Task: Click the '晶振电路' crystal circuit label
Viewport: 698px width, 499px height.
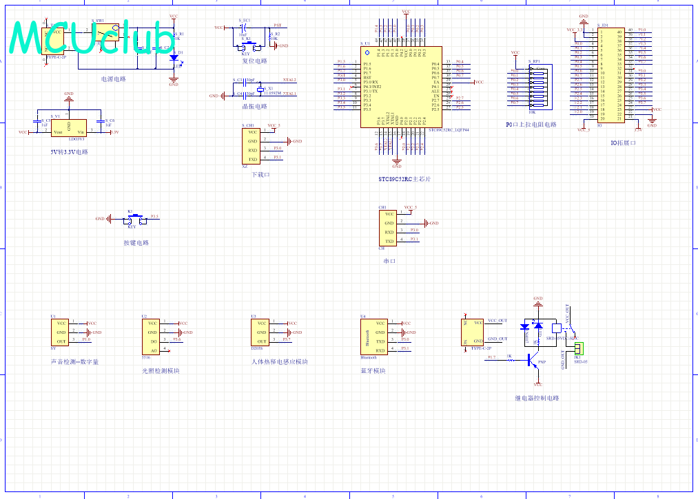Action: pos(255,107)
